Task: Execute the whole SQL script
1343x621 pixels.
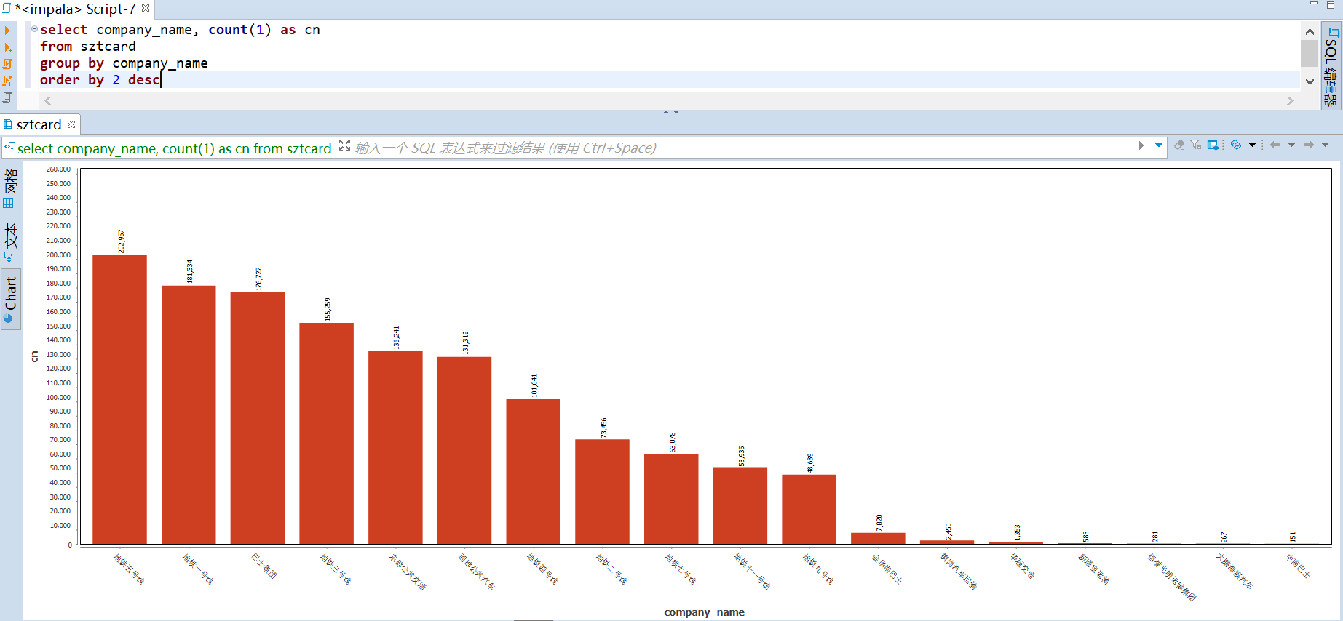Action: (x=7, y=64)
